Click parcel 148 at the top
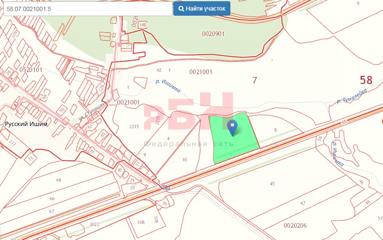Screen dimensions: 383x240 (142, 25)
